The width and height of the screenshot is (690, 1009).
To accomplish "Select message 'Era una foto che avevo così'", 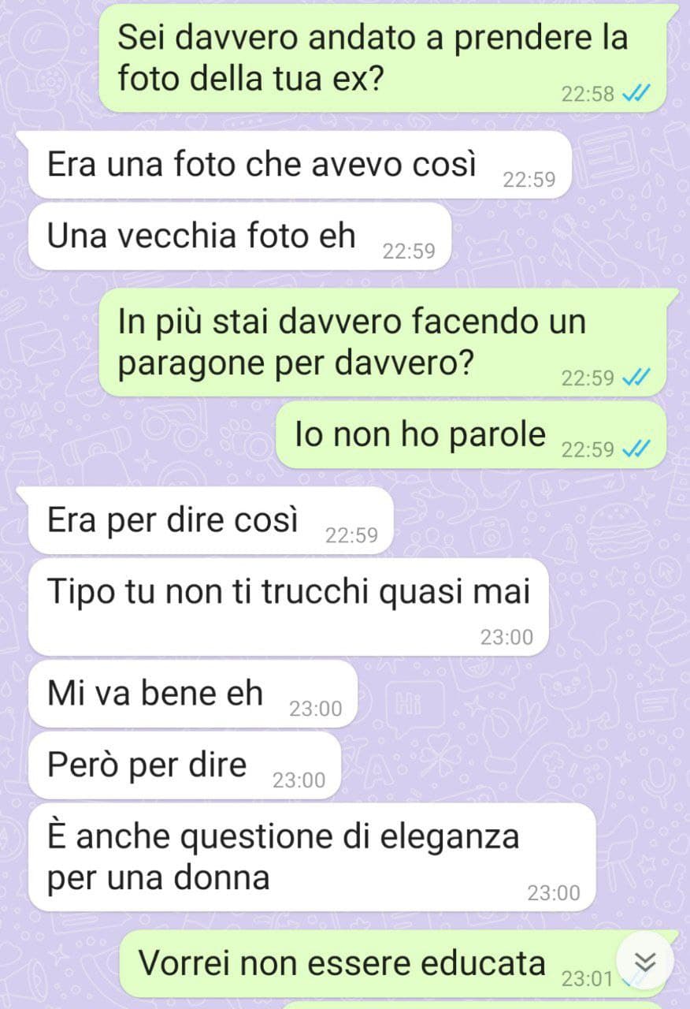I will coord(299,165).
